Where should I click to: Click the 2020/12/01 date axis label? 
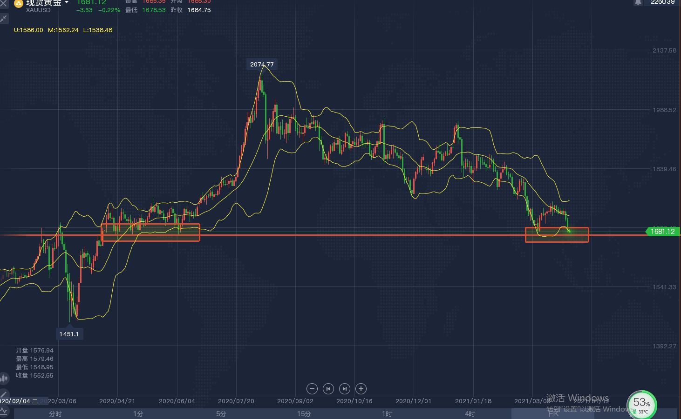point(414,401)
